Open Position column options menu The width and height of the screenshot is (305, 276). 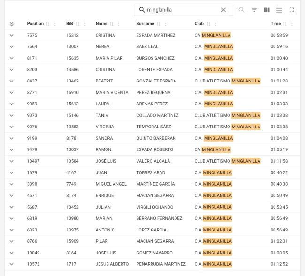[55, 24]
